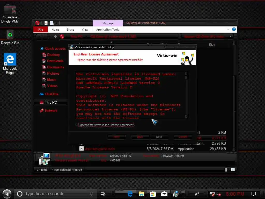Open the People icon in taskbar
This screenshot has width=265, height=199.
tap(197, 194)
